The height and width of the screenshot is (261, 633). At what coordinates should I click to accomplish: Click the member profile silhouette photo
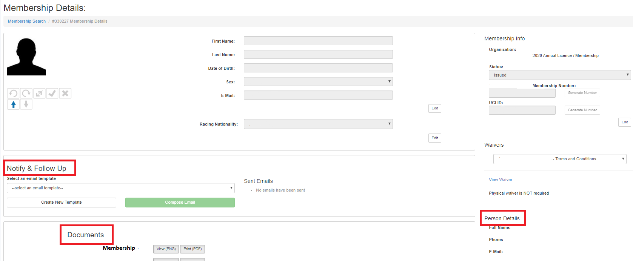[26, 56]
